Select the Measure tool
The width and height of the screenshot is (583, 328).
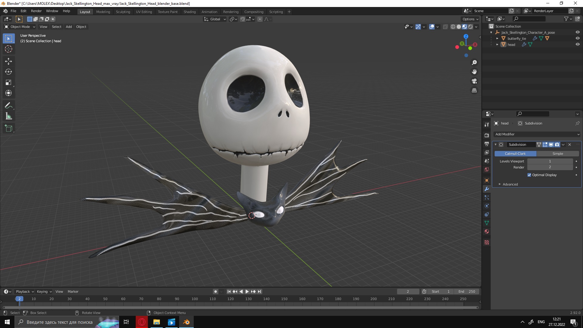(x=9, y=116)
